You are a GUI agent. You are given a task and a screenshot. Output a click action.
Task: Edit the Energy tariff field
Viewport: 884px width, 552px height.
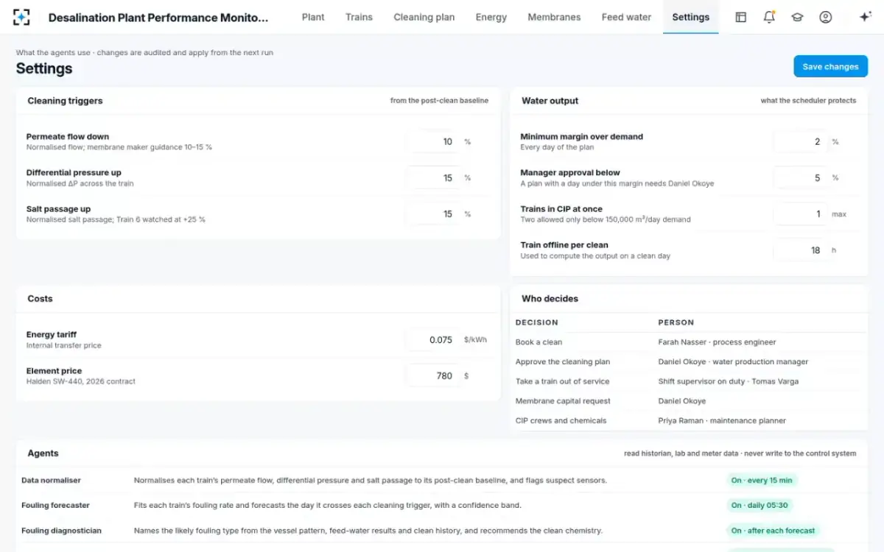pyautogui.click(x=432, y=339)
